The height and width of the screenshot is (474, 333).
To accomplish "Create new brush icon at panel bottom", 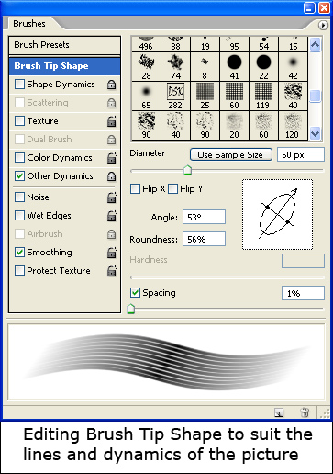I will 279,412.
